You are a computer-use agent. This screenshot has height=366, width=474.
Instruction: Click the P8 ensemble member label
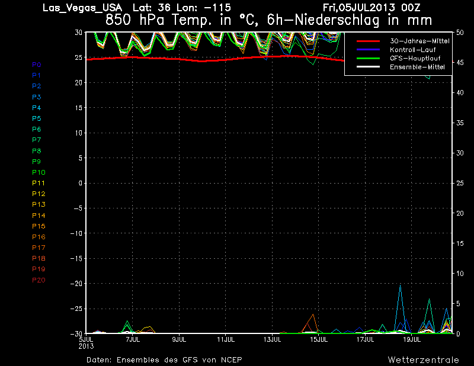tap(37, 151)
